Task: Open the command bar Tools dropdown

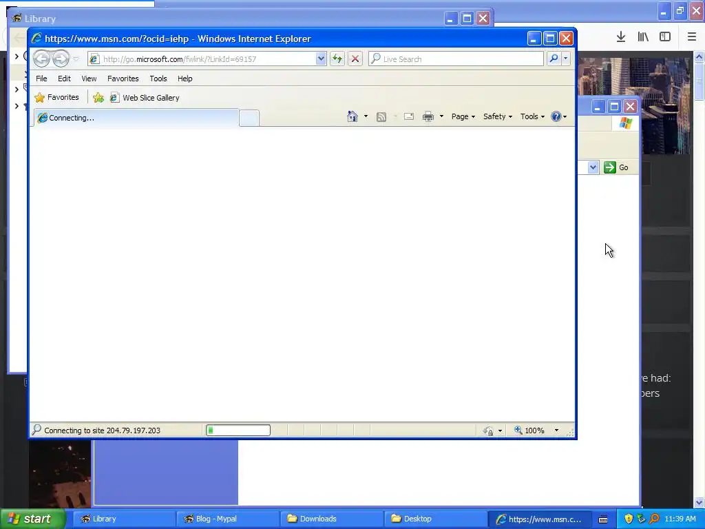Action: coord(532,116)
